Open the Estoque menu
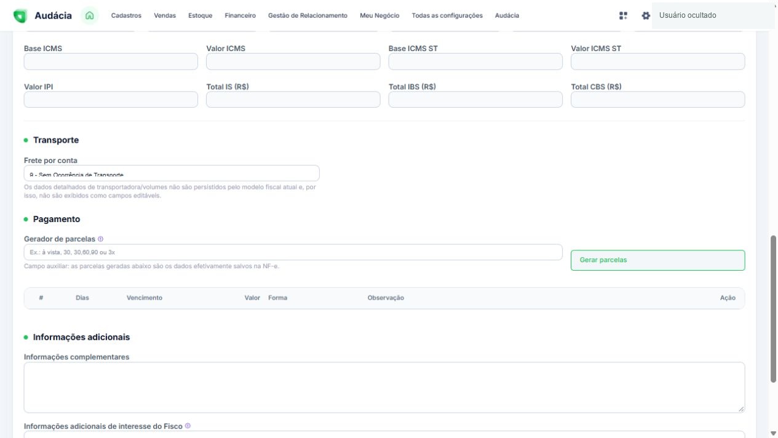778x438 pixels. pyautogui.click(x=200, y=15)
